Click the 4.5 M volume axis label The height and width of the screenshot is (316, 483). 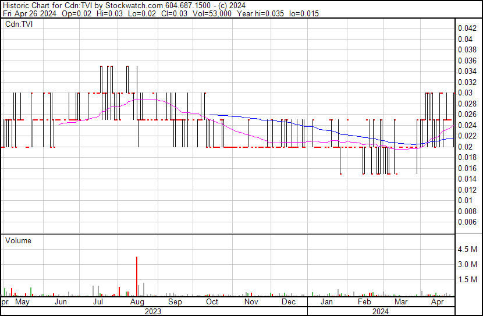click(467, 250)
